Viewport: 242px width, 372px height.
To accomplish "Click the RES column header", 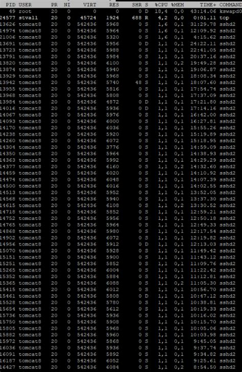I will click(x=114, y=5).
